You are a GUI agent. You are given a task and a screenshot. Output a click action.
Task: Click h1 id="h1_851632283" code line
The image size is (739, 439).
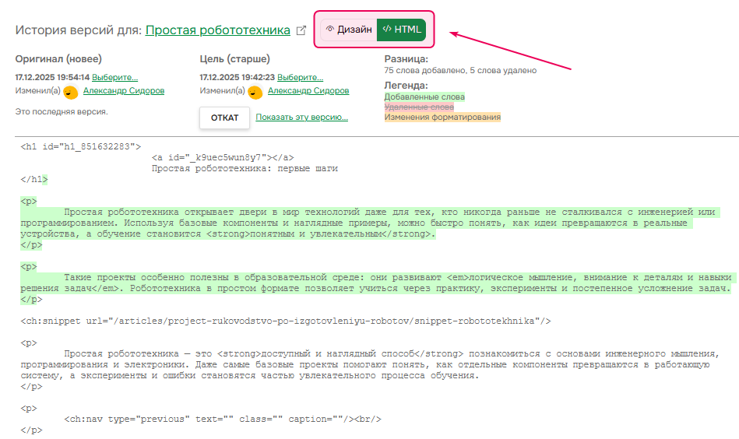tap(80, 146)
